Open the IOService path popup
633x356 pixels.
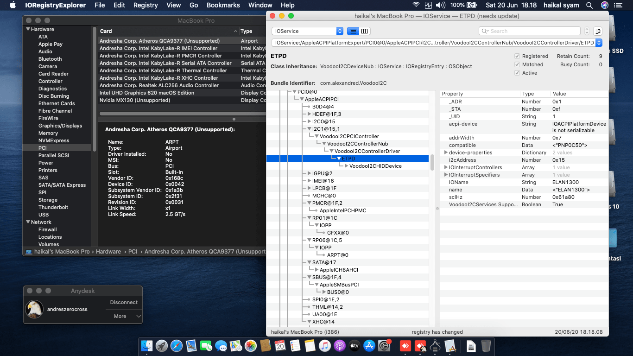pyautogui.click(x=437, y=43)
